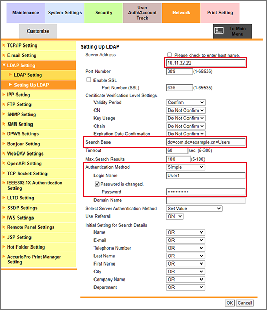Image resolution: width=267 pixels, height=310 pixels.
Task: Open the Telephone Number condition dropdown
Action: click(185, 248)
